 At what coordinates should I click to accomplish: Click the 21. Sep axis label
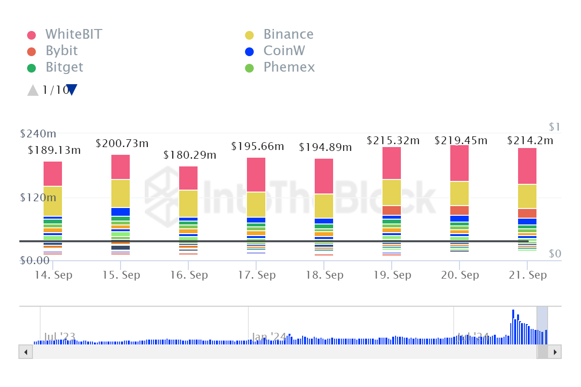528,275
